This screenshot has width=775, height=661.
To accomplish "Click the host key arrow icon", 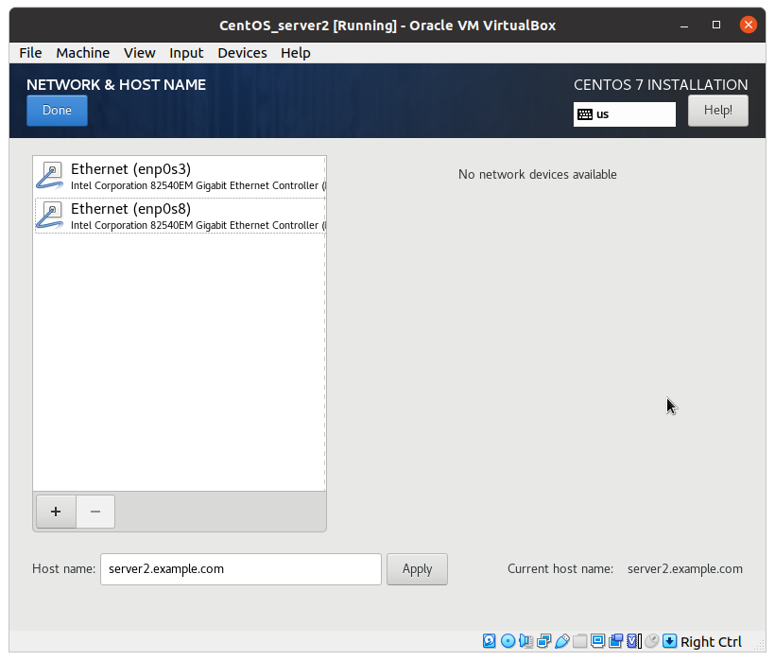I will click(x=670, y=641).
